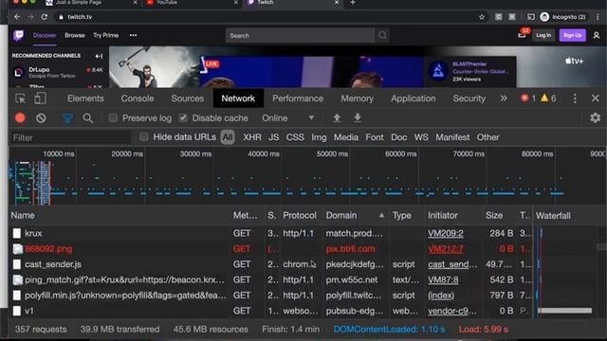
Task: Open the Twitch more options ellipsis
Action: [x=133, y=35]
